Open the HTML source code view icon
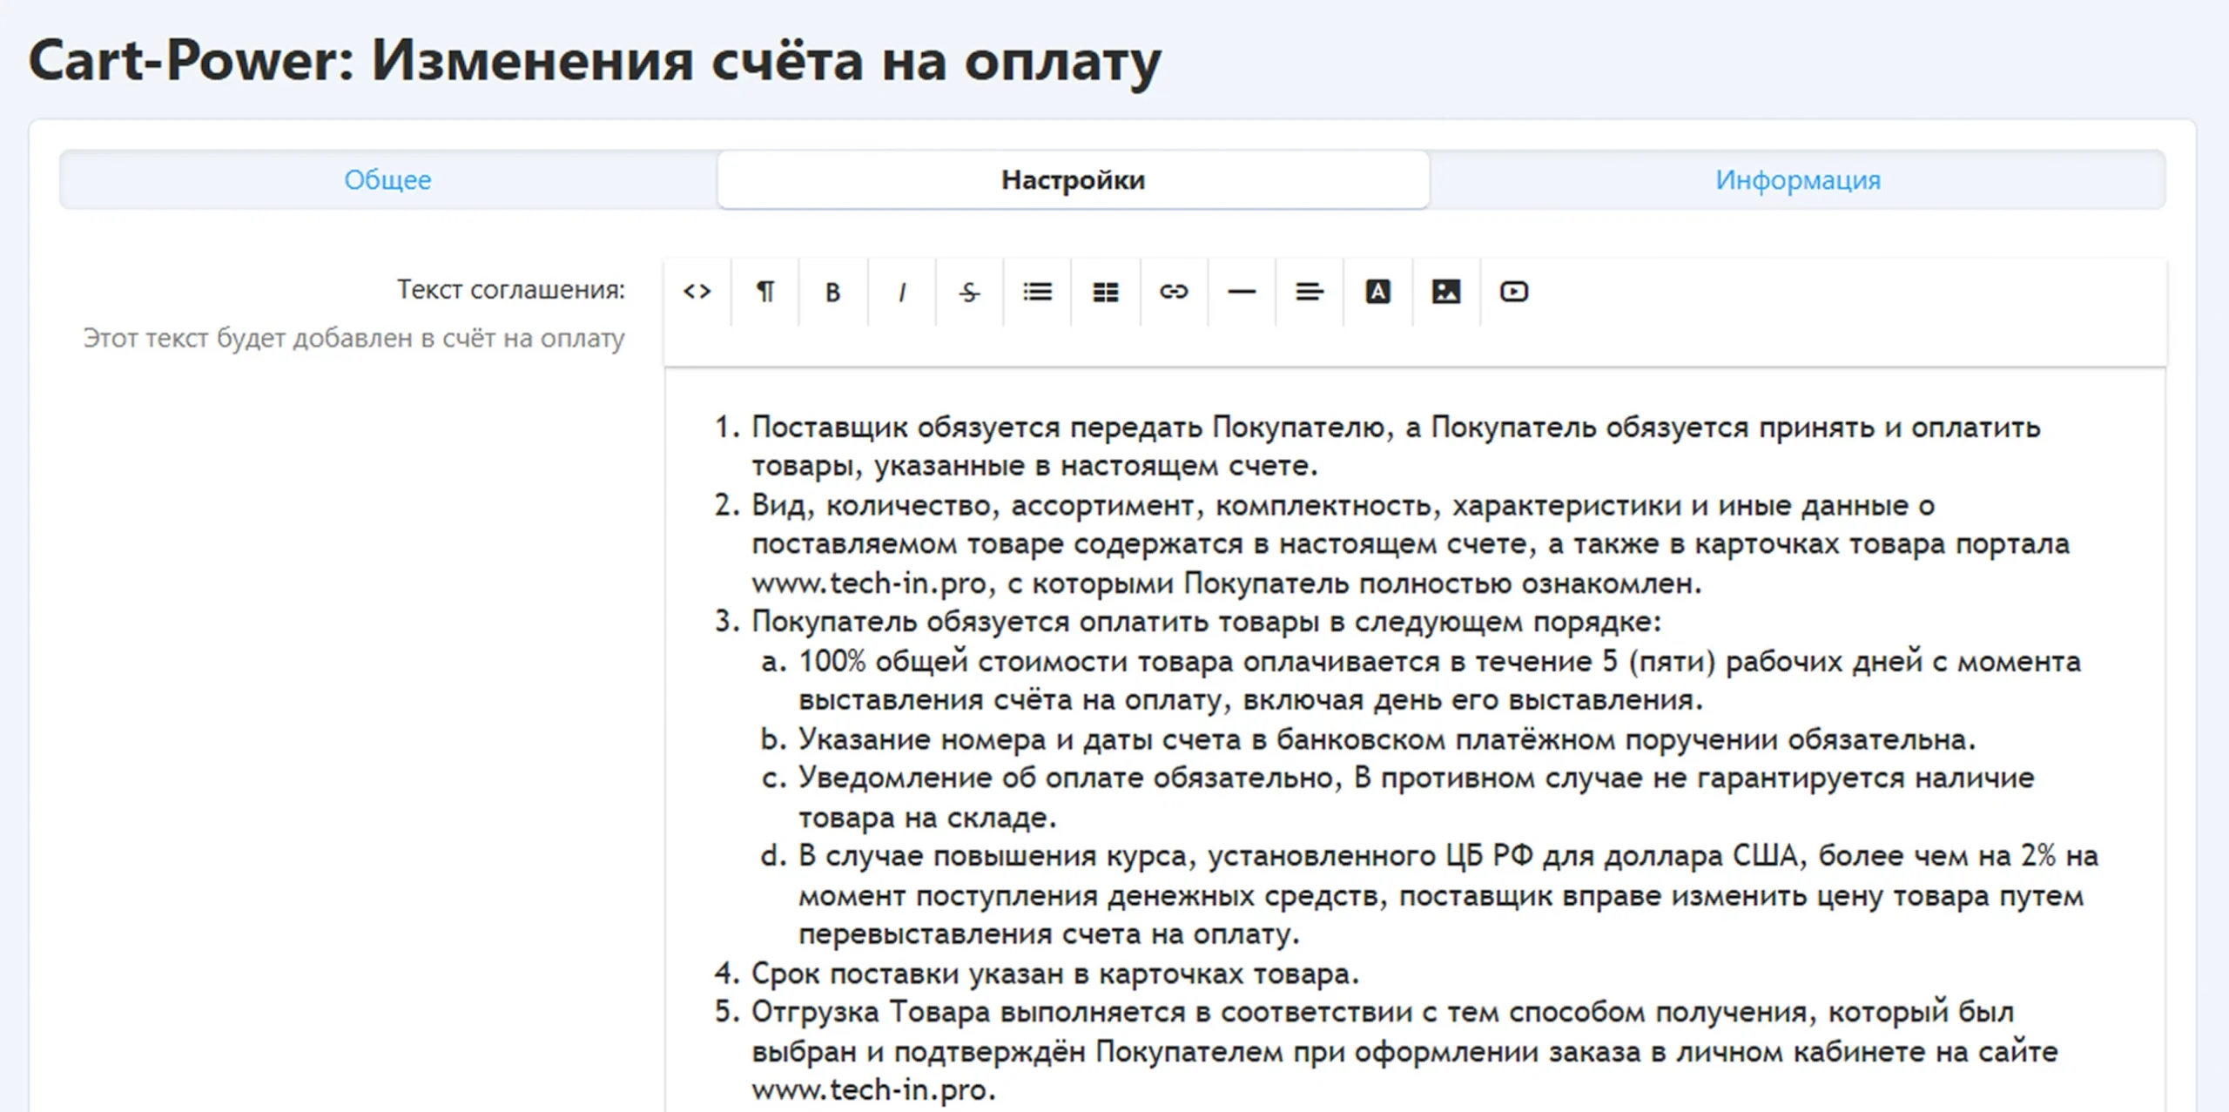Viewport: 2229px width, 1112px height. coord(697,292)
